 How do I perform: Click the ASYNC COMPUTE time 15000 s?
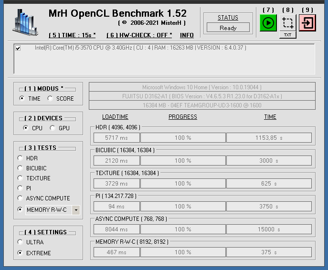[x=269, y=229]
